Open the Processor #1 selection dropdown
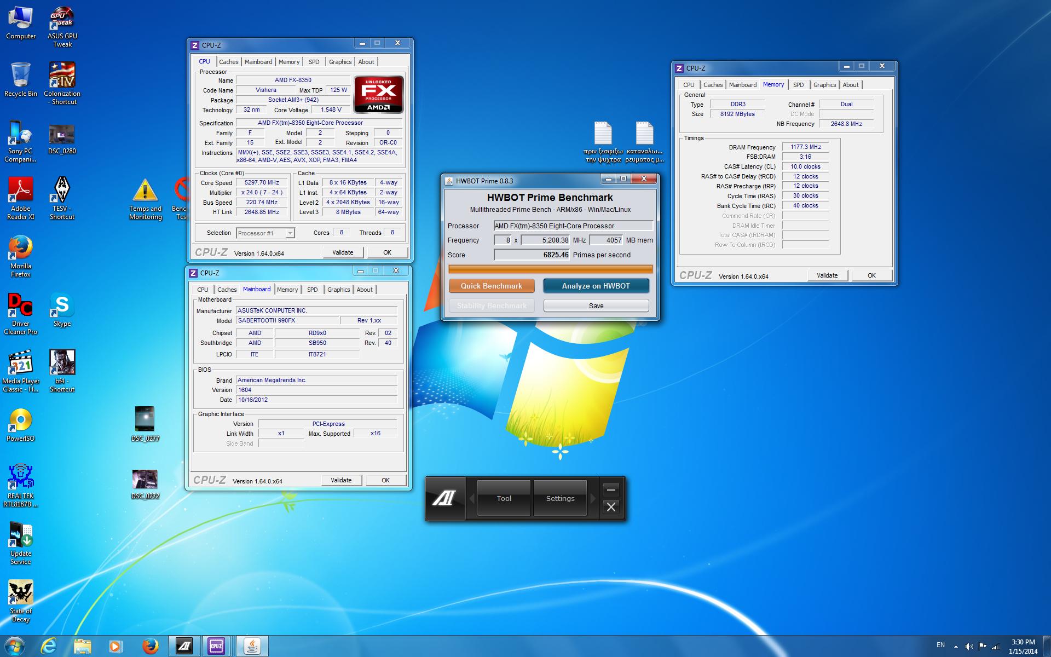The width and height of the screenshot is (1051, 657). [265, 233]
